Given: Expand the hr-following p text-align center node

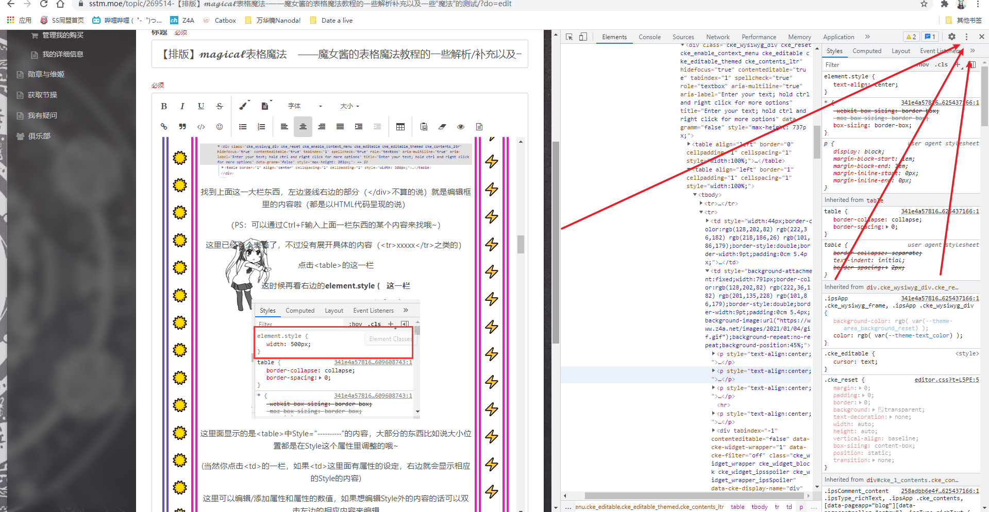Looking at the screenshot, I should (x=714, y=414).
